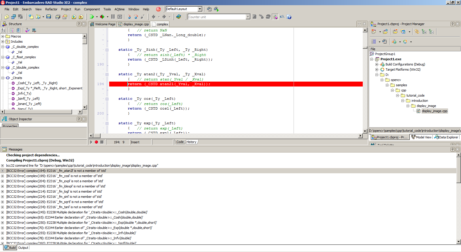The width and height of the screenshot is (461, 252).
Task: Select display_image.cpp in the project tree
Action: (x=434, y=111)
